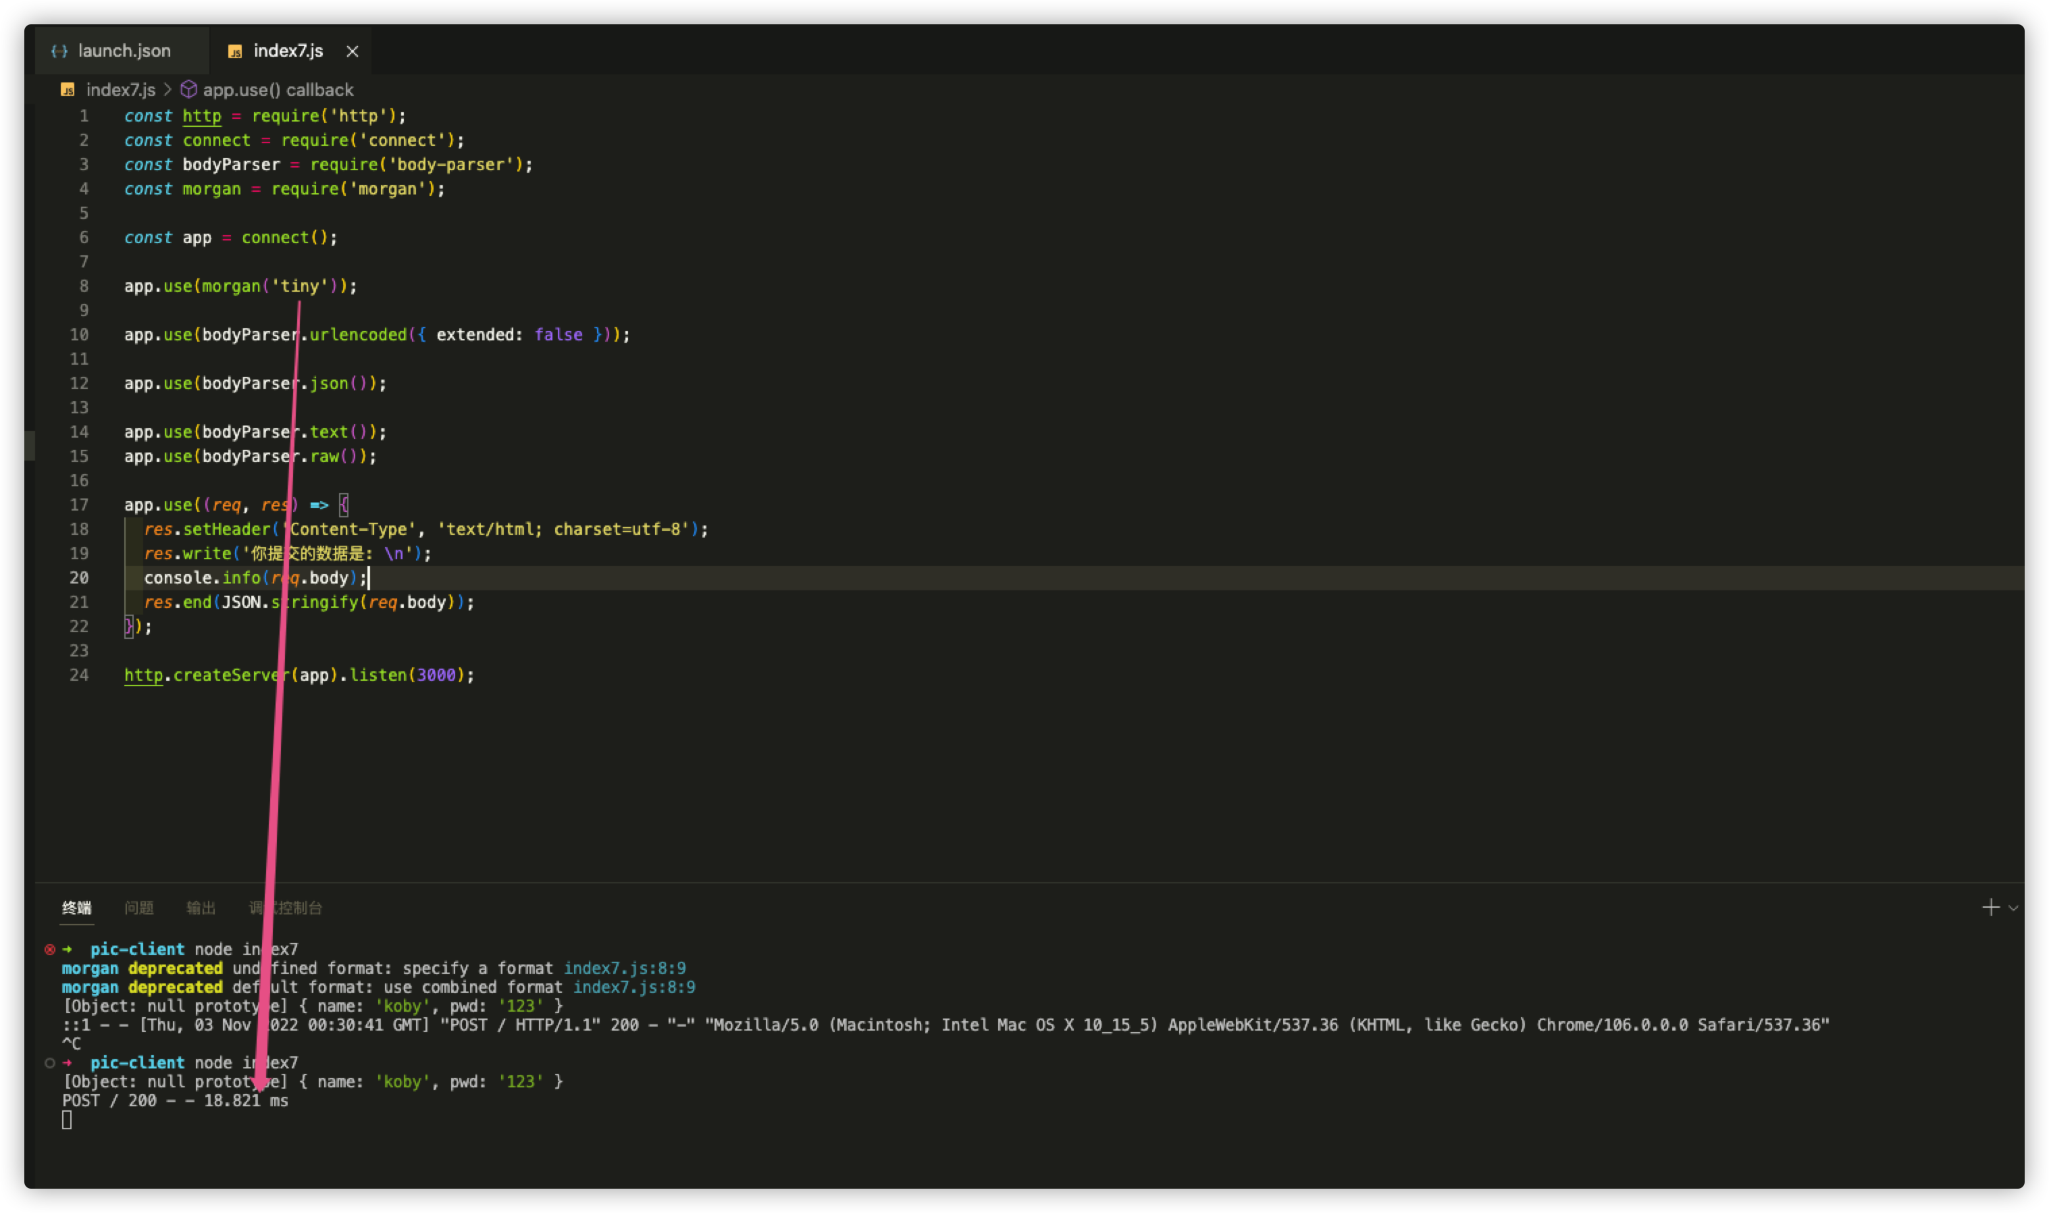Viewport: 2049px width, 1213px height.
Task: Open index7.js:8:9 link in undefined format warning
Action: [625, 968]
